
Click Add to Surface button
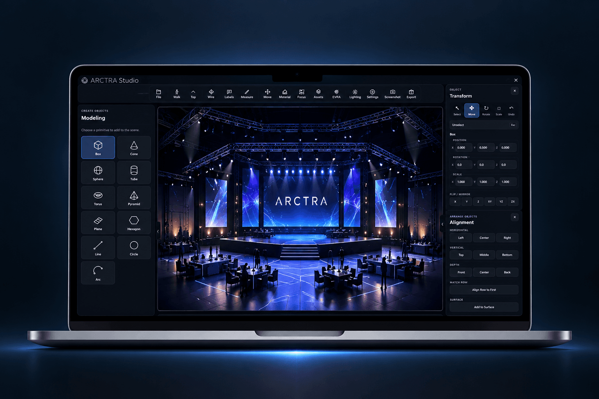pos(484,307)
